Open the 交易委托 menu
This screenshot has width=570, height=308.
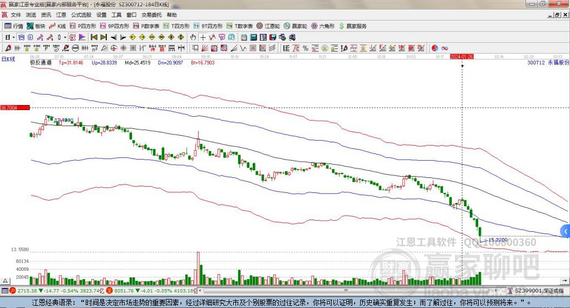pyautogui.click(x=151, y=15)
